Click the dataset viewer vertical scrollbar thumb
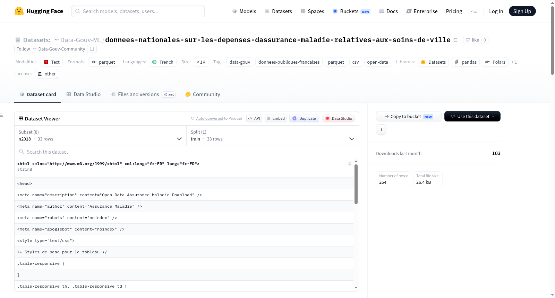Image resolution: width=555 pixels, height=298 pixels. tap(356, 184)
